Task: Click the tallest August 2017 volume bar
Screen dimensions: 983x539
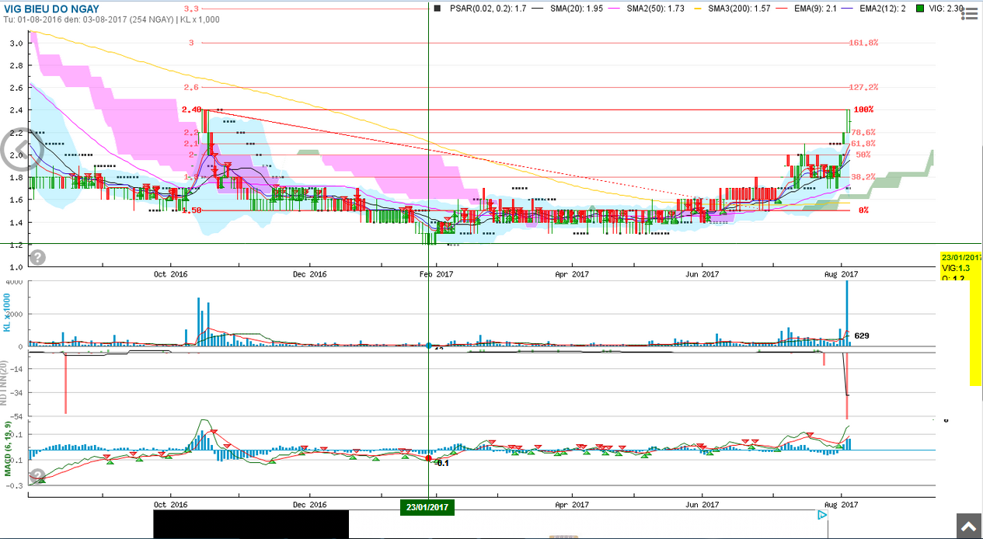Action: [x=846, y=314]
